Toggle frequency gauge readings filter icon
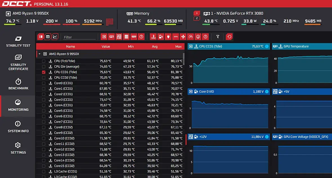 pos(190,37)
